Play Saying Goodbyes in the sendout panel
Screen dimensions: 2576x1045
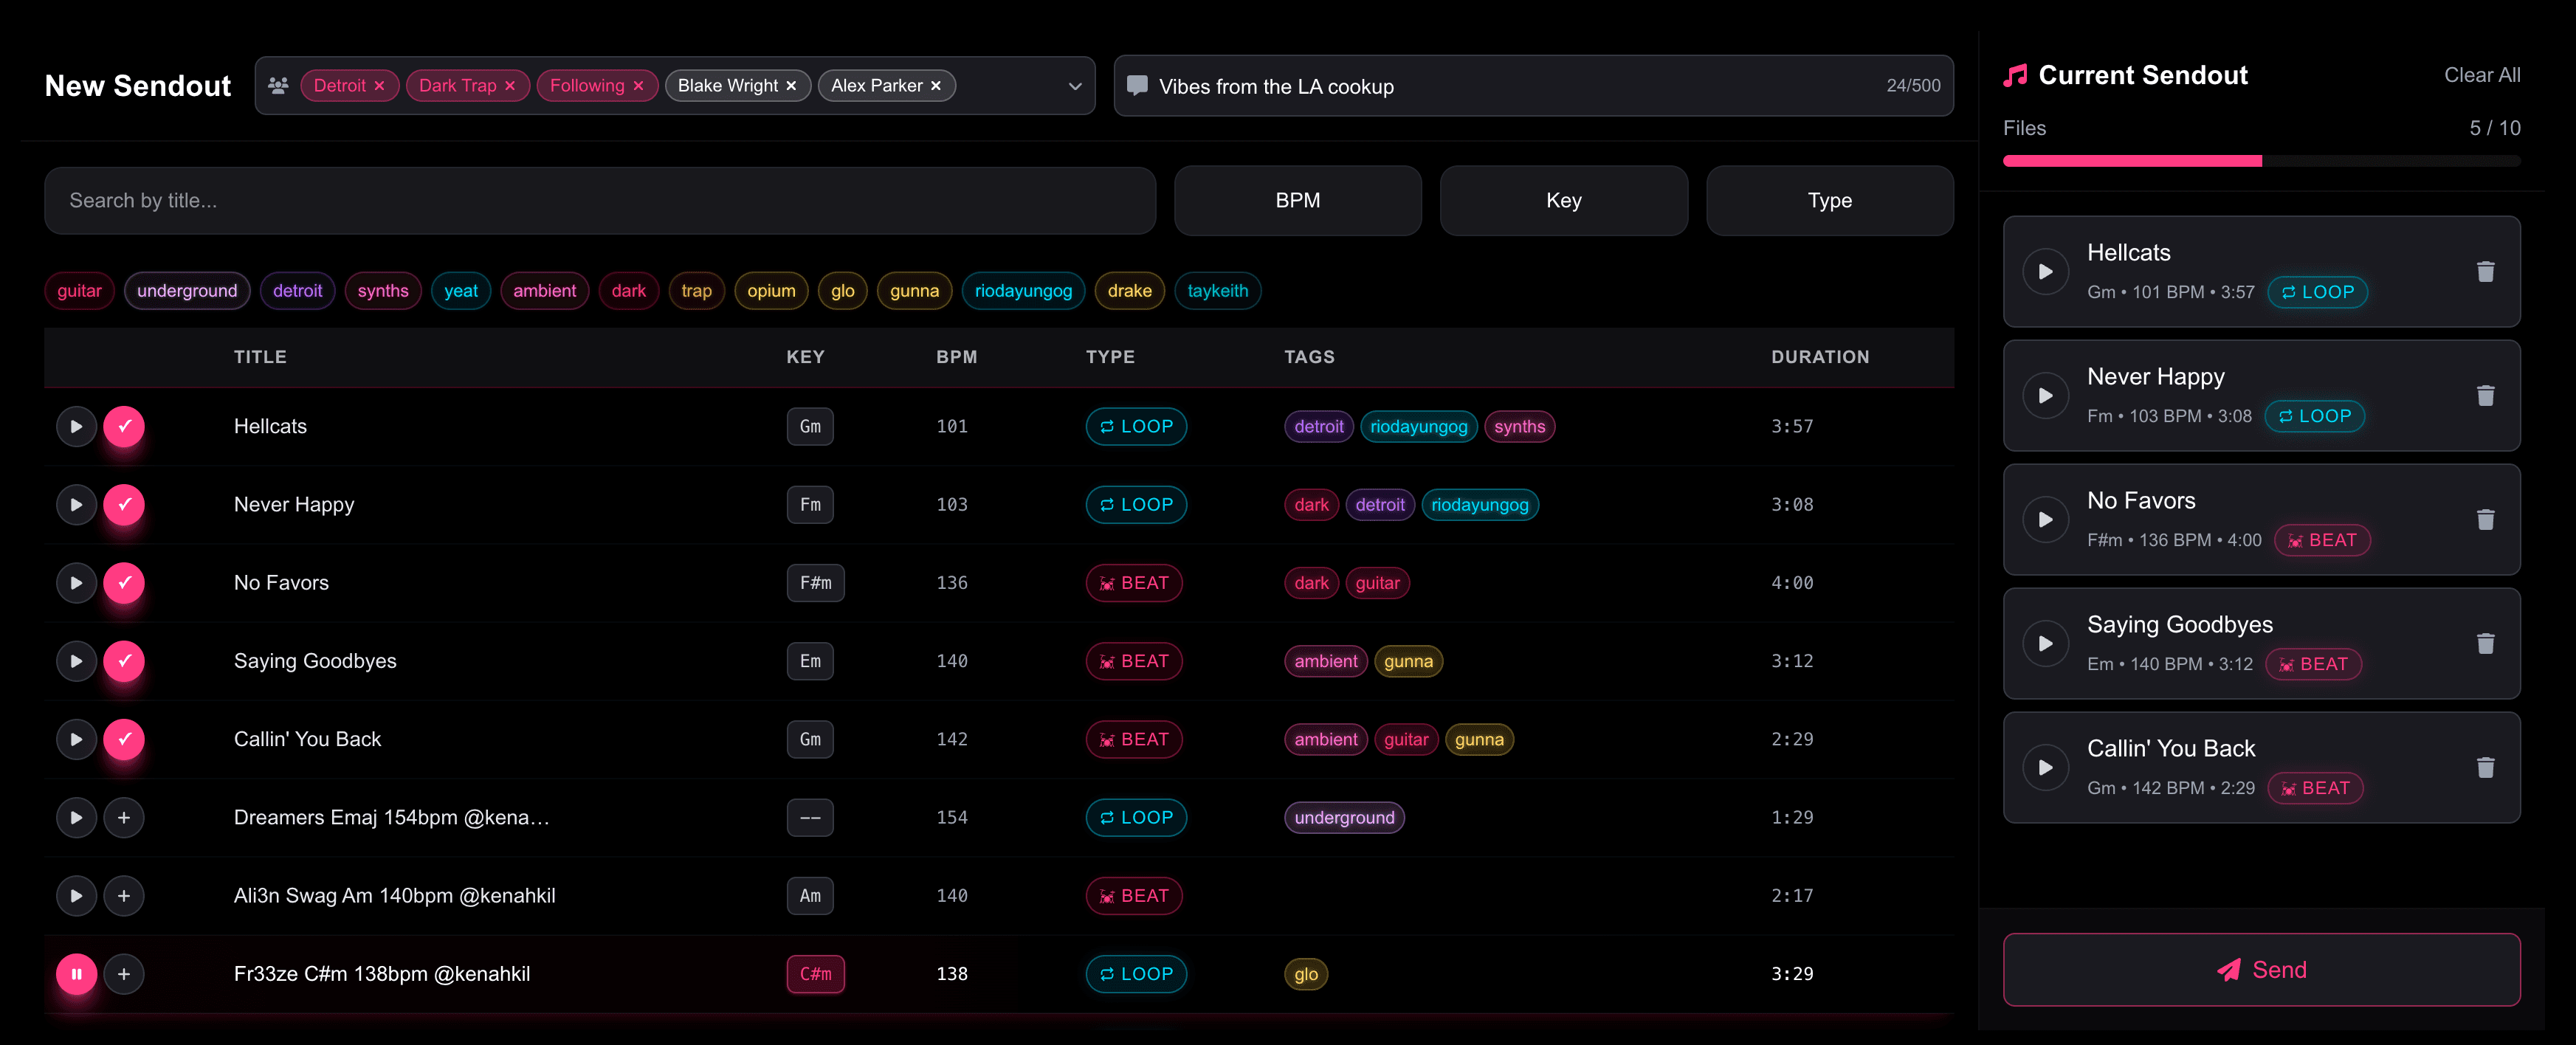2046,643
